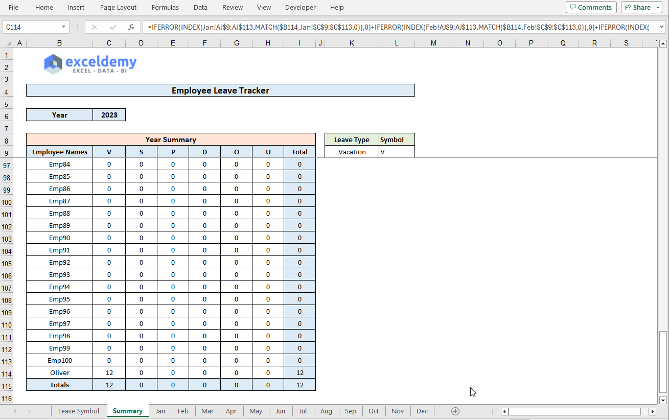Switch to the View ribbon tab
The height and width of the screenshot is (420, 669).
(264, 7)
